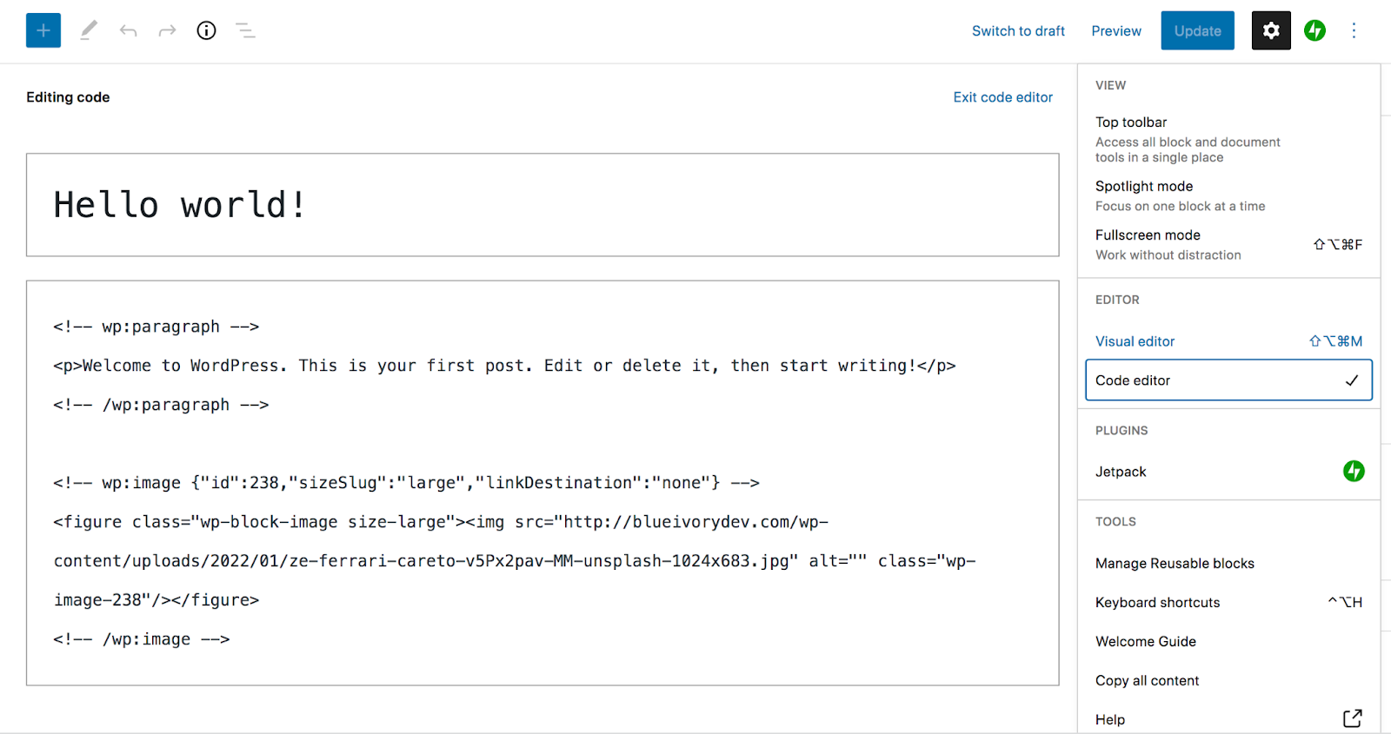
Task: Click the Update button
Action: [x=1197, y=30]
